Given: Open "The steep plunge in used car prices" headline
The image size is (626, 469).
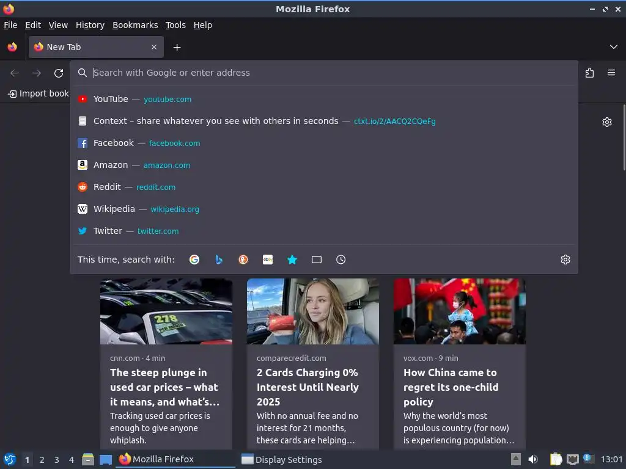Looking at the screenshot, I should click(165, 387).
